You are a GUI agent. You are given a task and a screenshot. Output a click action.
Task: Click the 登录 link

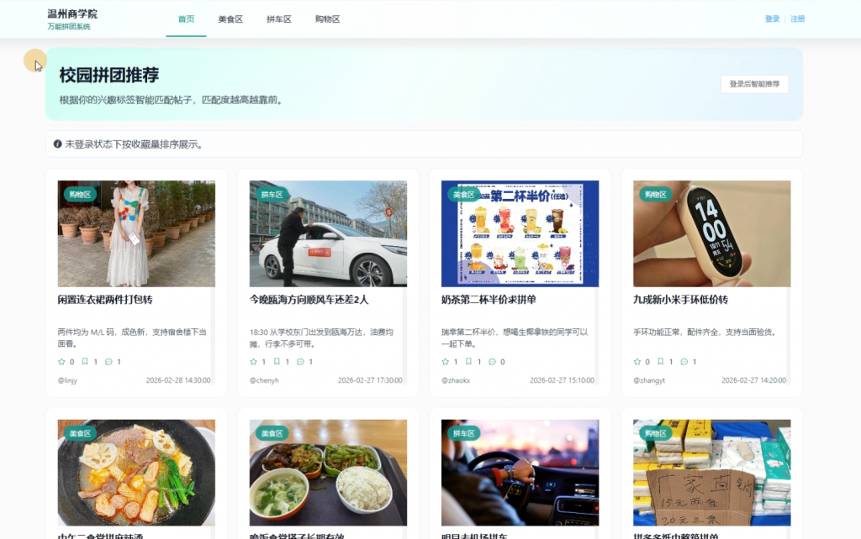772,18
